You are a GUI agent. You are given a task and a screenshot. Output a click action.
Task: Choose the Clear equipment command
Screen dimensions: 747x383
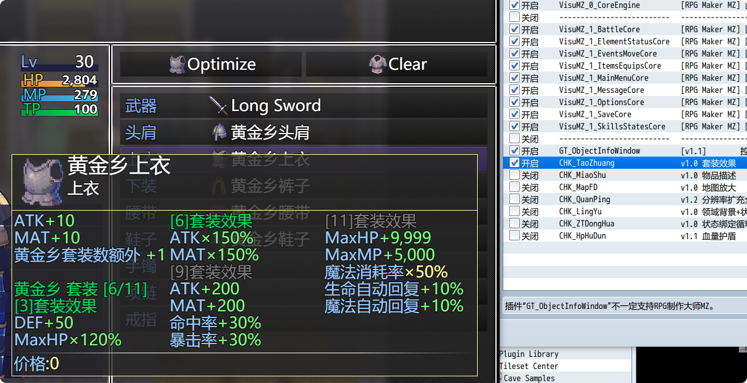click(x=397, y=64)
